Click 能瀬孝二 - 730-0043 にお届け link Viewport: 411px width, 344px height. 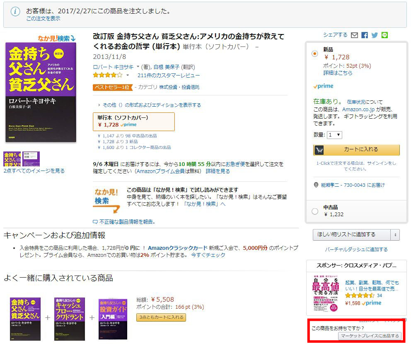point(353,185)
